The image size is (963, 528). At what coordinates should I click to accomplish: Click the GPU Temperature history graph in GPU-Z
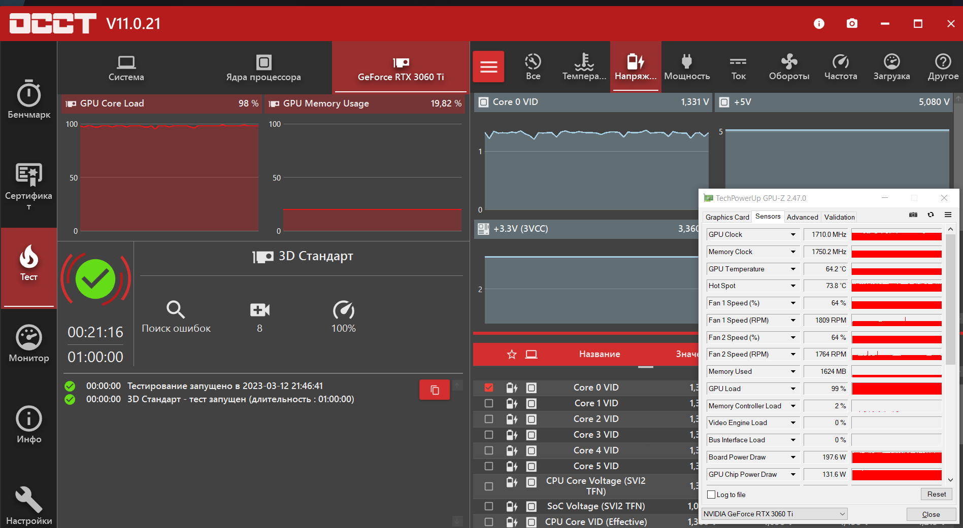tap(896, 269)
